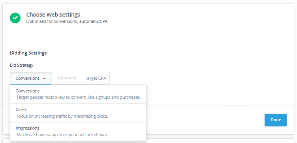Click the green checkmark completion icon

(15, 18)
